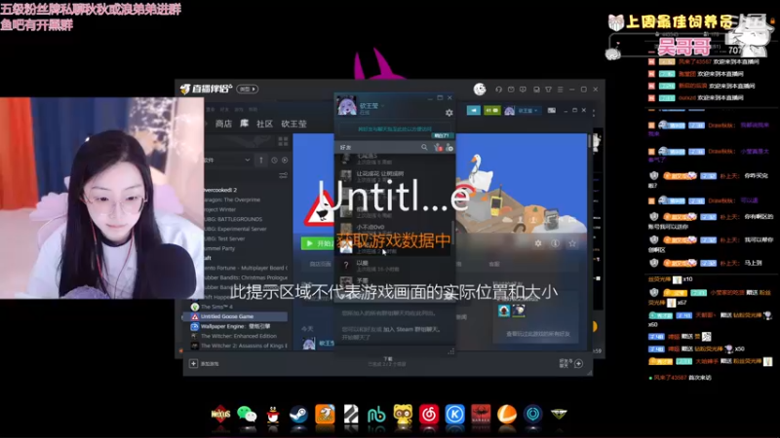The width and height of the screenshot is (780, 438).
Task: Click recent activity clock icon in library
Action: coord(274,160)
